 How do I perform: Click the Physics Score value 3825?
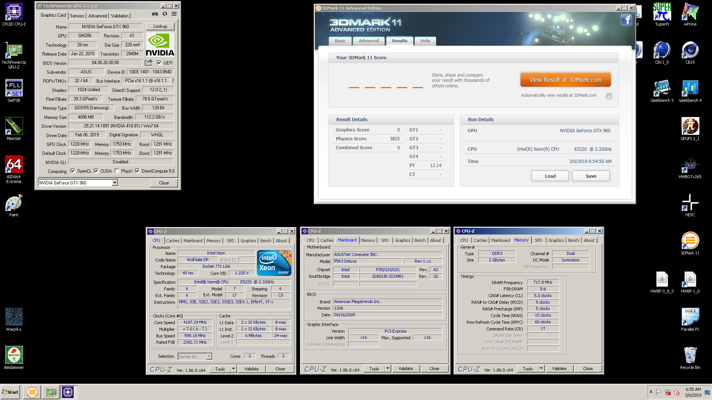[x=395, y=139]
